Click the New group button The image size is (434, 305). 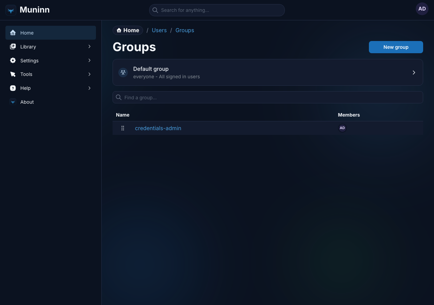coord(396,47)
